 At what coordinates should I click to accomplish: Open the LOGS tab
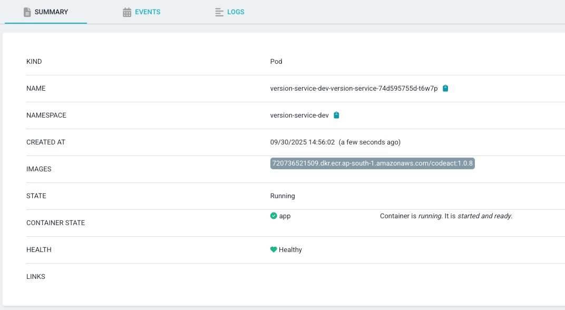pyautogui.click(x=236, y=12)
